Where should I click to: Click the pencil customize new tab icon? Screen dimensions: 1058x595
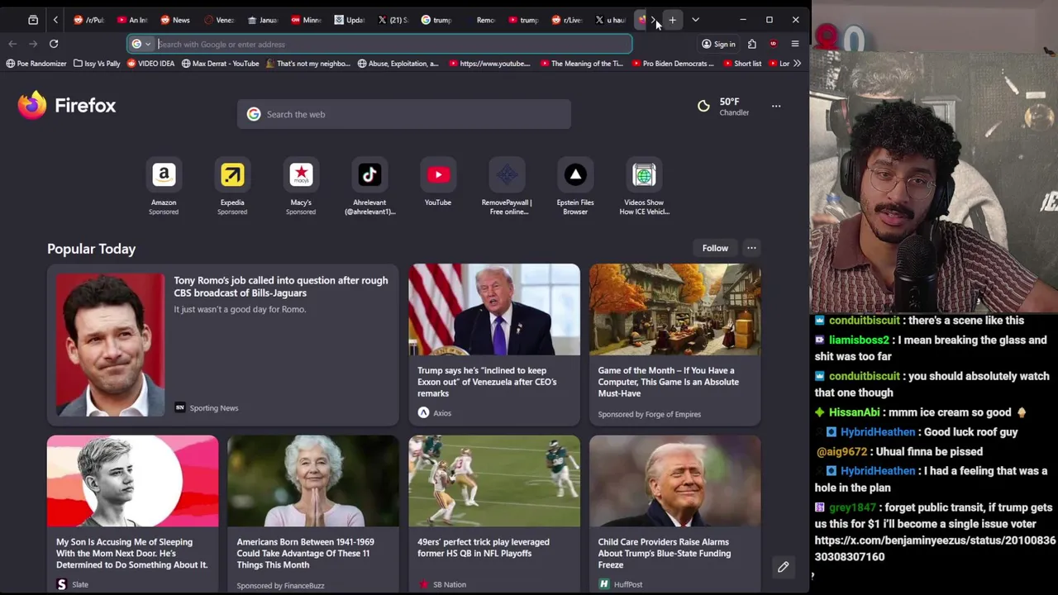[783, 567]
